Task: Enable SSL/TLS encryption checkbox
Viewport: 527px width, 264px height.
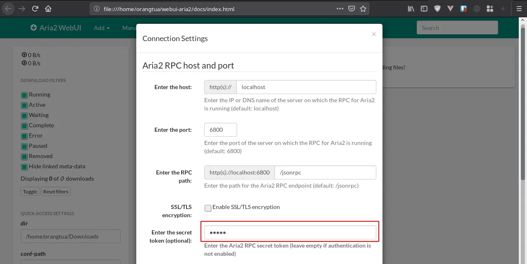Action: pos(208,208)
